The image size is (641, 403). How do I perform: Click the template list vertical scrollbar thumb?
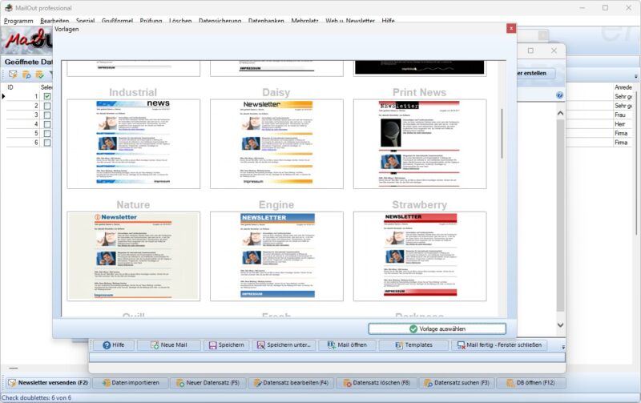pyautogui.click(x=502, y=134)
